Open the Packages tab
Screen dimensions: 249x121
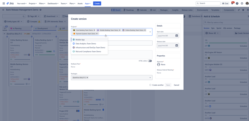[164, 10]
